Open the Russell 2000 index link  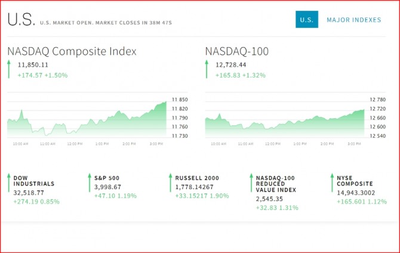click(197, 178)
